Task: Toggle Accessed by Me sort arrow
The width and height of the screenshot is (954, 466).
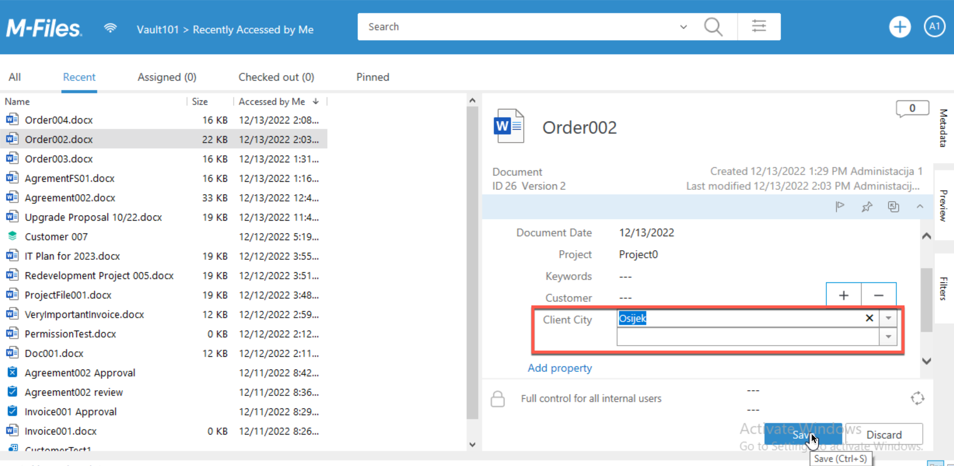Action: tap(315, 101)
